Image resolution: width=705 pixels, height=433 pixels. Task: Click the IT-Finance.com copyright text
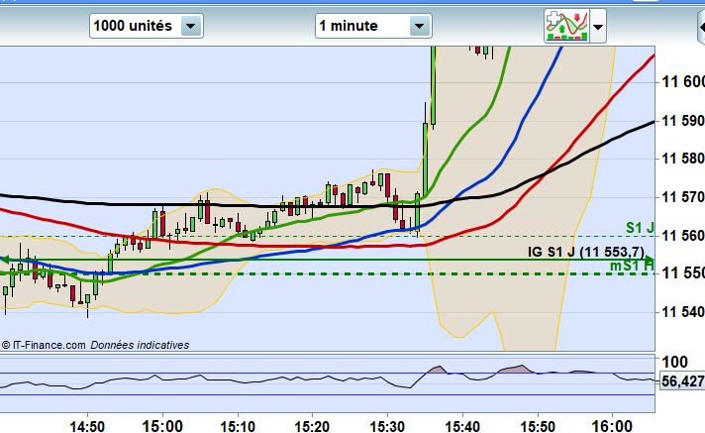click(44, 345)
